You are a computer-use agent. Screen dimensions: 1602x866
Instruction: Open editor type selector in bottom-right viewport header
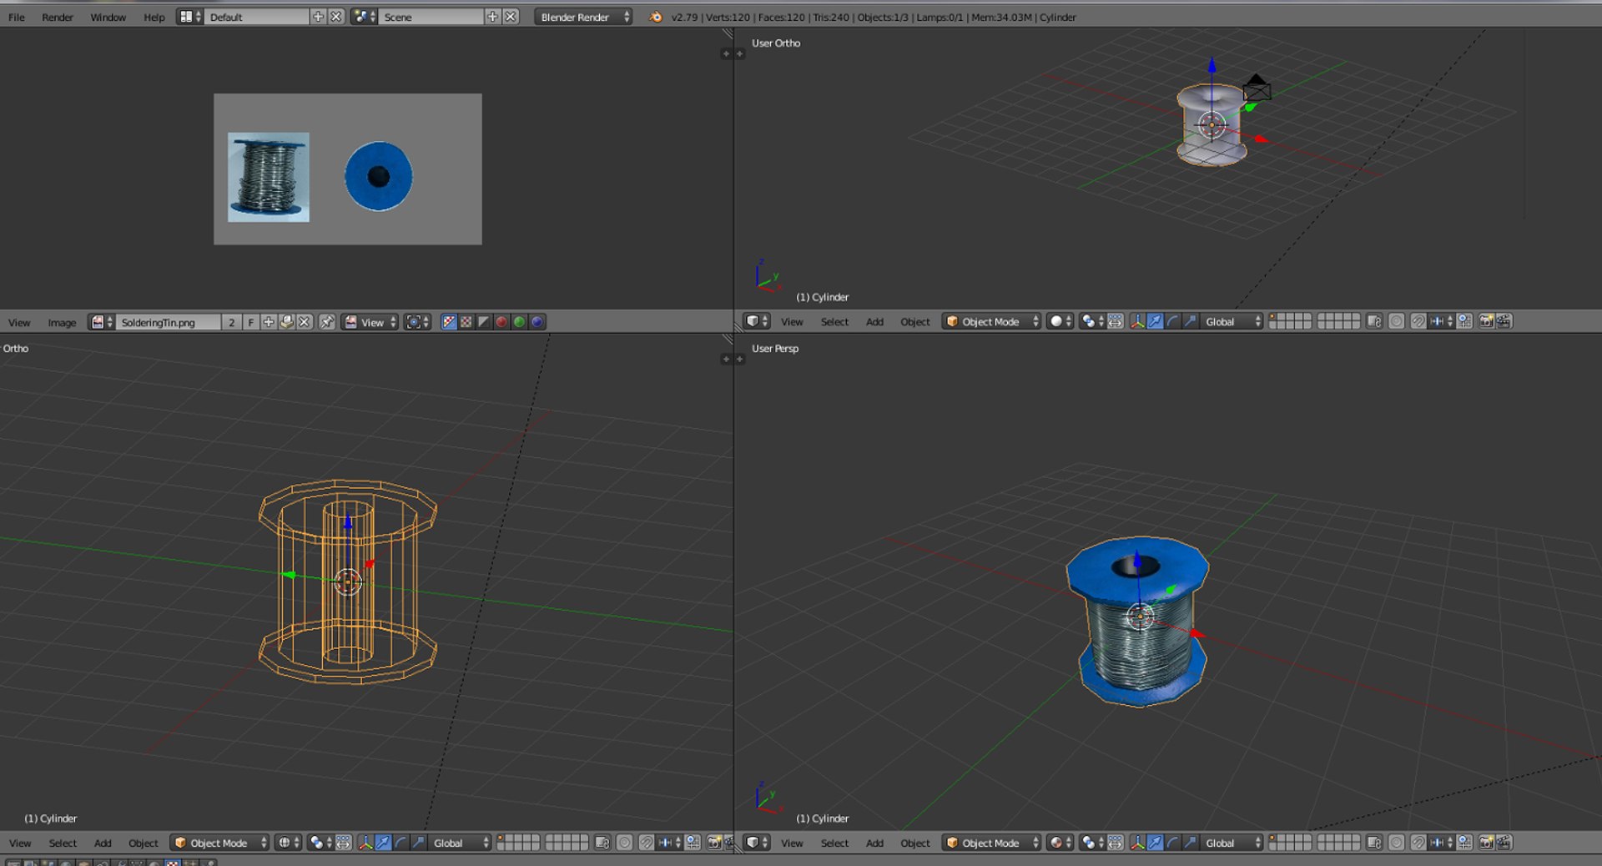pos(757,843)
